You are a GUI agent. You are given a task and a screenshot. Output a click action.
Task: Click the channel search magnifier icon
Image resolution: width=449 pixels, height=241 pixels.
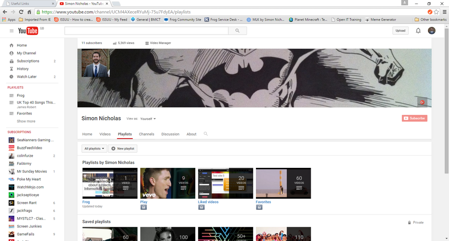coord(206,134)
